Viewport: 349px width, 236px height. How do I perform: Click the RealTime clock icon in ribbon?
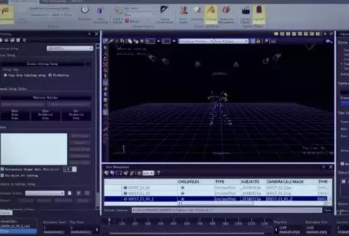click(84, 10)
